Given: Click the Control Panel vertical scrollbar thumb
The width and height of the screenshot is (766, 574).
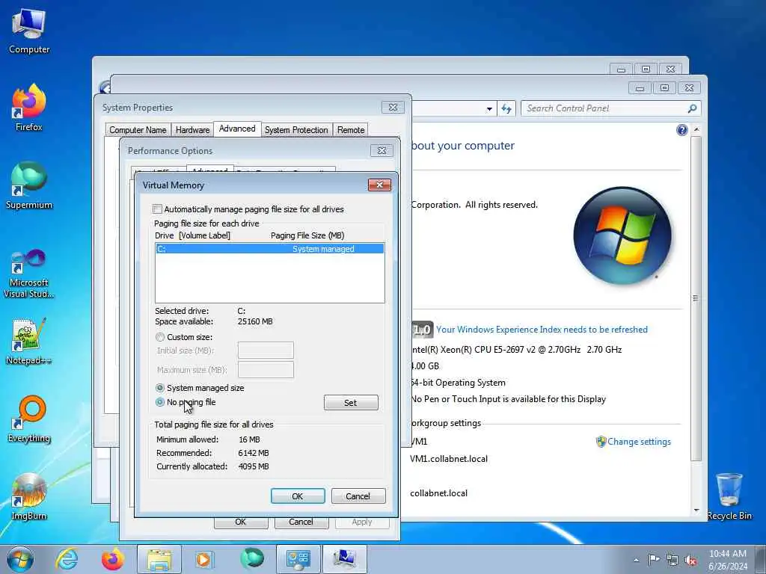Looking at the screenshot, I should [696, 298].
